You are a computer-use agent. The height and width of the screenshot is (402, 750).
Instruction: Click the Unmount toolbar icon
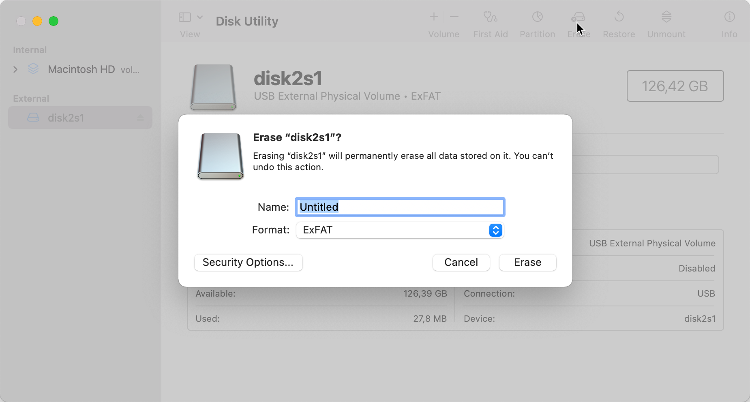(666, 17)
